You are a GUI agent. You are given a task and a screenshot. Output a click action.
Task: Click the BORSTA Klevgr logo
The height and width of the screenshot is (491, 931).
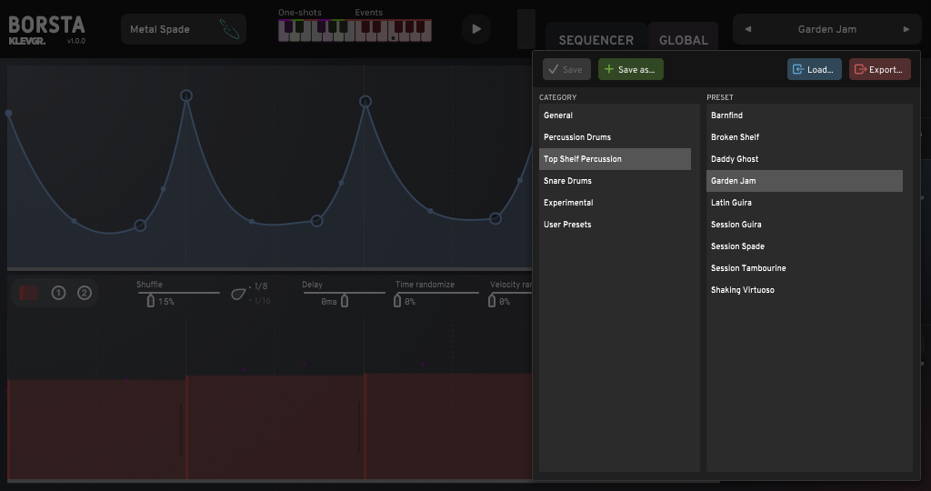pos(46,30)
